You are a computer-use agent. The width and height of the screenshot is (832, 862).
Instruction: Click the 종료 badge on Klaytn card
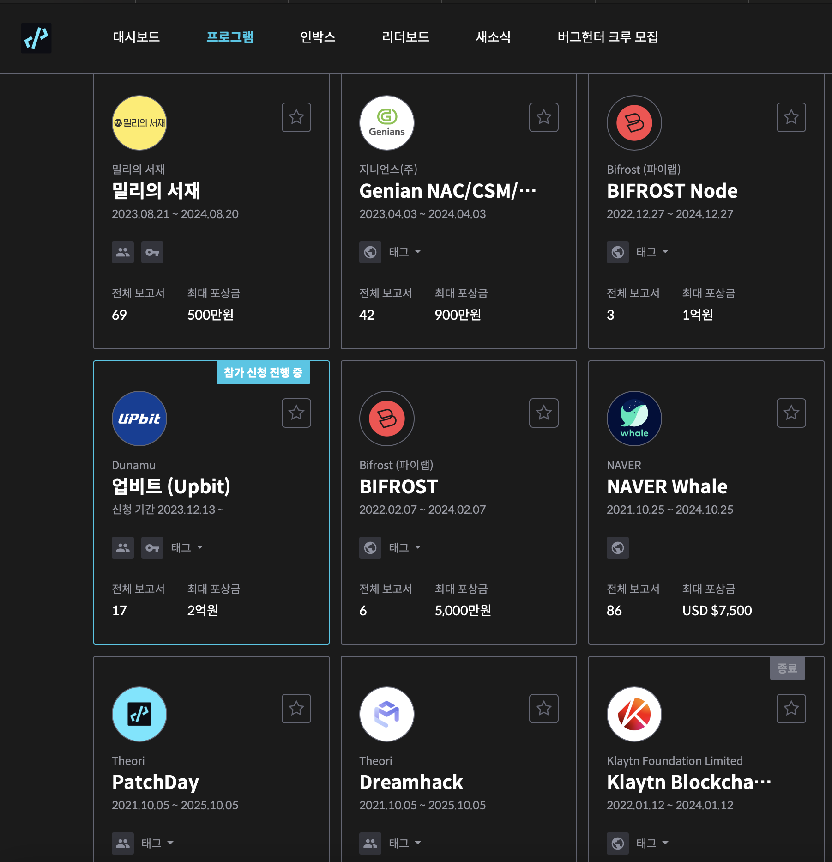coord(788,668)
